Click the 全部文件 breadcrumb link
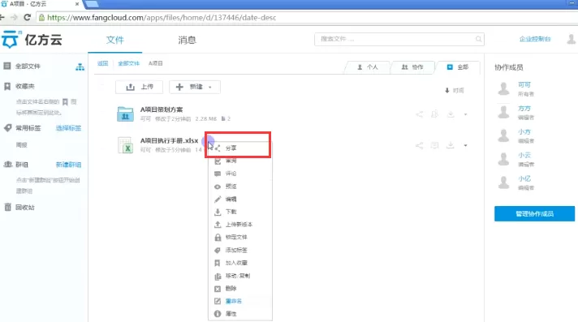The height and width of the screenshot is (322, 578). click(128, 63)
